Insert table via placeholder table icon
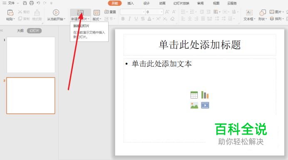Viewport: 288px width, 160px height. (x=194, y=95)
